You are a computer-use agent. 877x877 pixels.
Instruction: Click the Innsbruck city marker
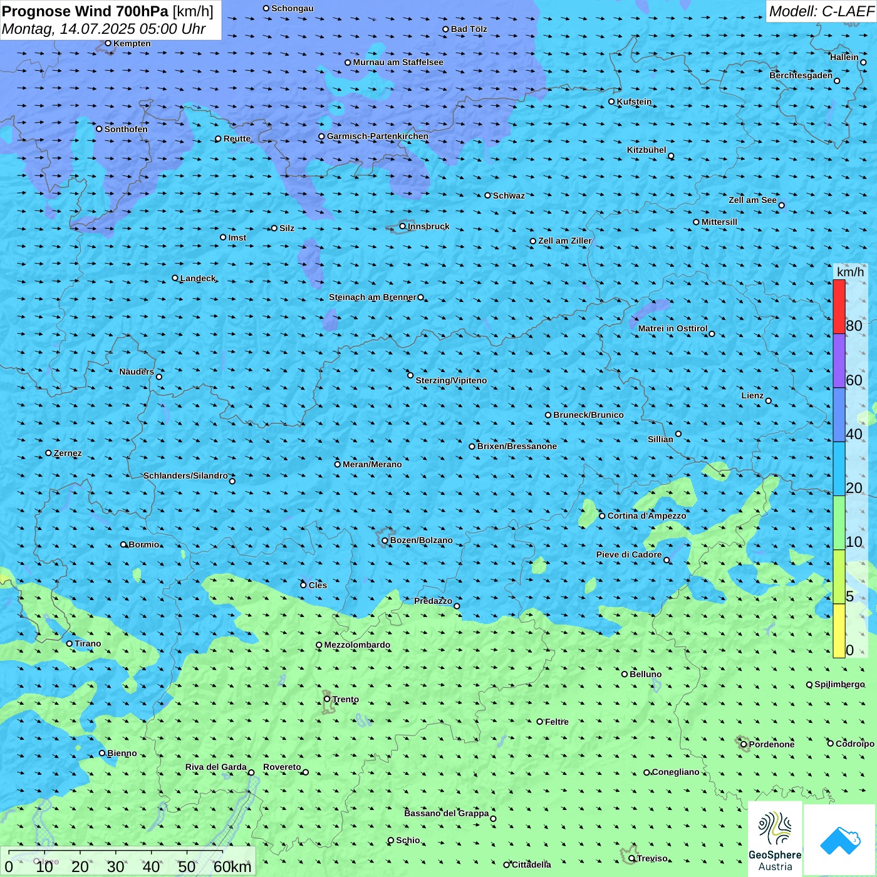pyautogui.click(x=403, y=226)
